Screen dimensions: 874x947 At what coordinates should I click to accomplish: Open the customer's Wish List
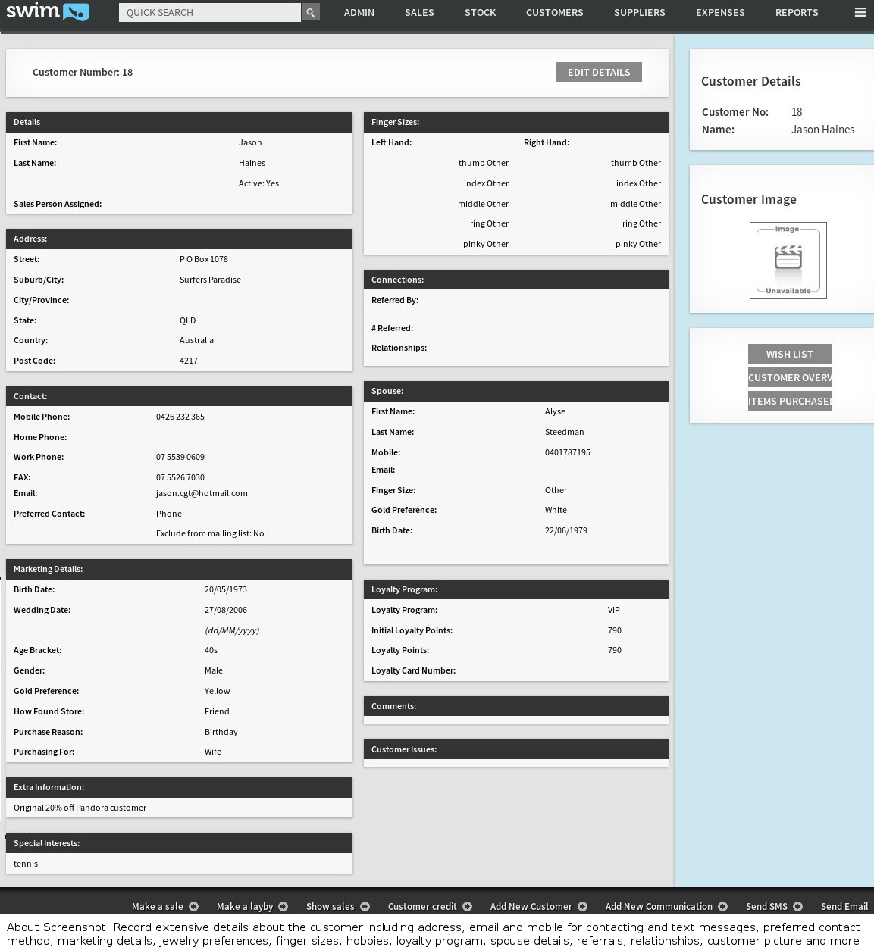tap(789, 355)
